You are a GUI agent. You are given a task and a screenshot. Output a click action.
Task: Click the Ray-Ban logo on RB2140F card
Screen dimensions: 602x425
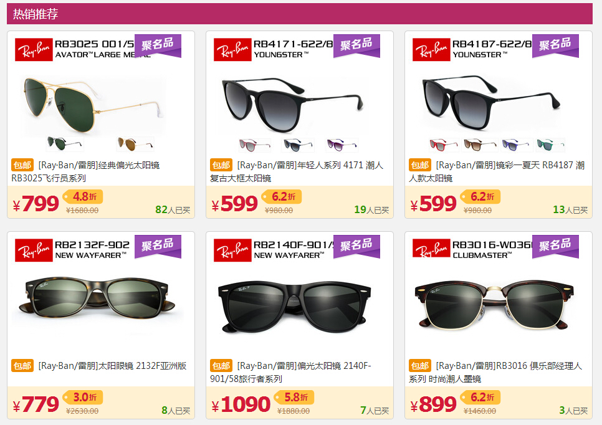tap(232, 251)
